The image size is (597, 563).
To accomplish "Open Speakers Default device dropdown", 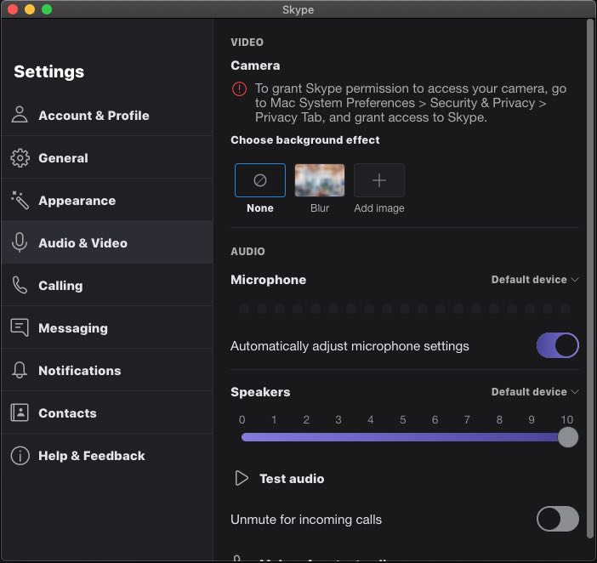I will 534,392.
